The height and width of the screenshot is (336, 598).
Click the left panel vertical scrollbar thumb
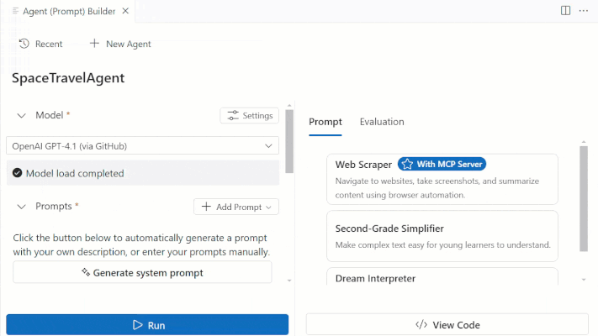(289, 141)
